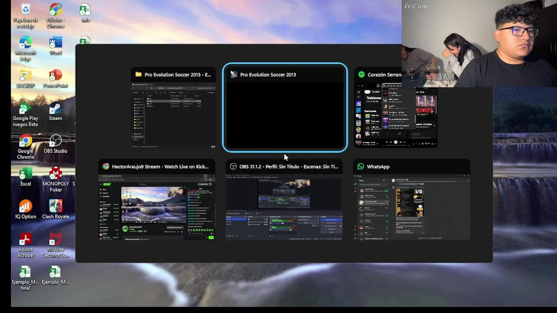Launch the MONOPOLY Poker game icon

55,180
